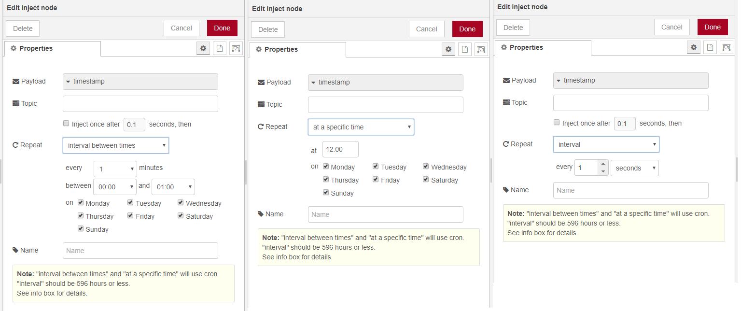The height and width of the screenshot is (311, 741).
Task: Open node description document icon in right panel
Action: 710,47
